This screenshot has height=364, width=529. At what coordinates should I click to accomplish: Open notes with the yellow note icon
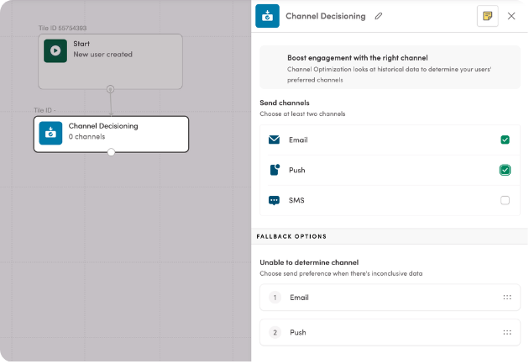click(487, 16)
